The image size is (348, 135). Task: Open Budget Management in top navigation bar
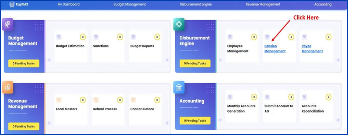(x=129, y=4)
